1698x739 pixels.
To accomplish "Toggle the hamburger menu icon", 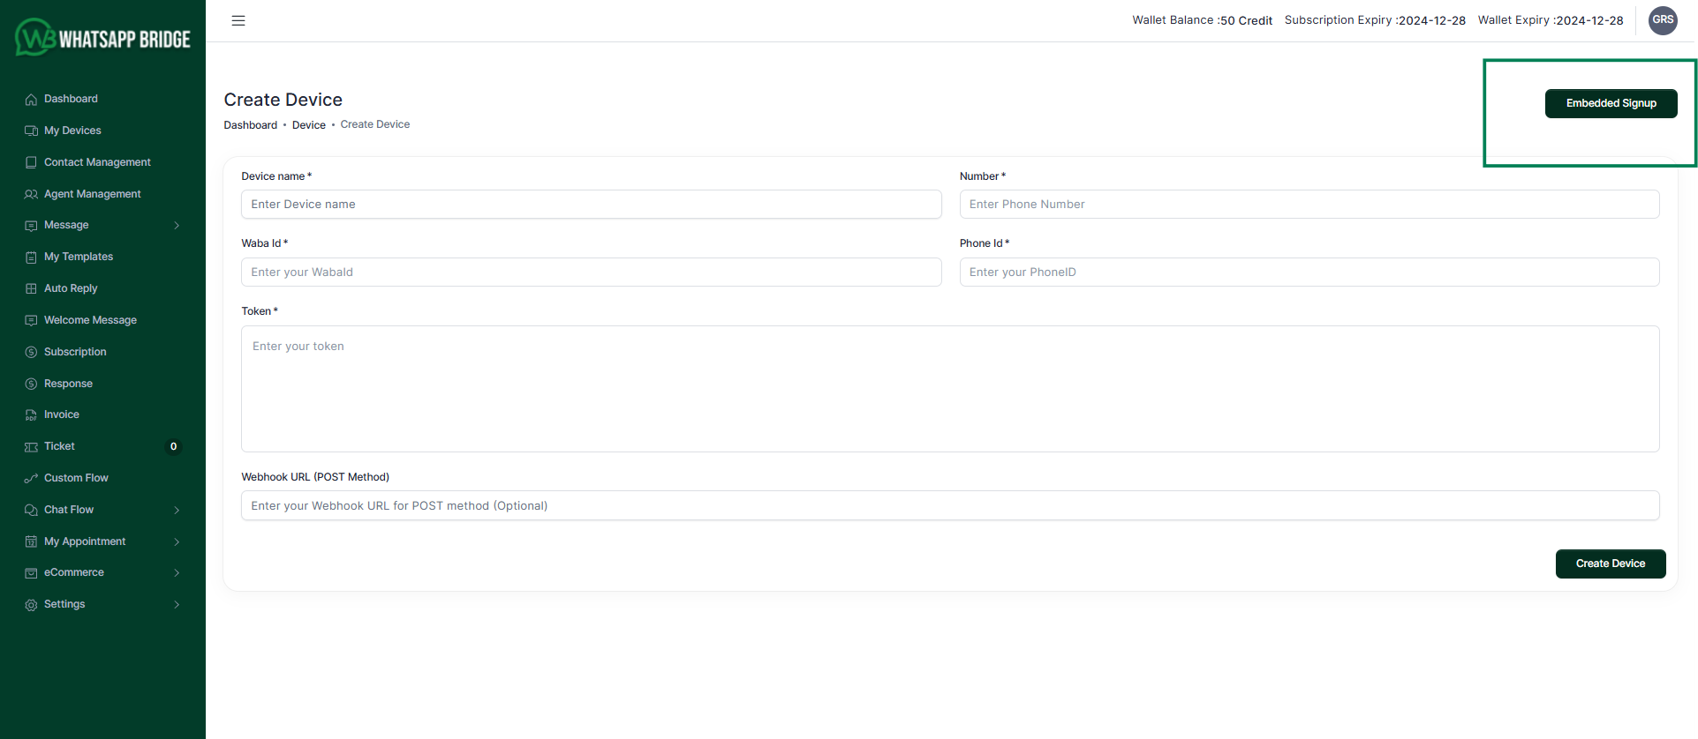I will [x=238, y=20].
